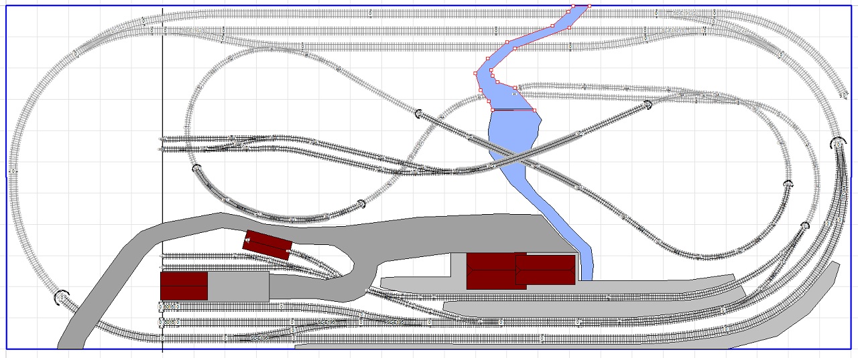The height and width of the screenshot is (358, 858).
Task: Select the blue layout border at the left edge
Action: [x=6, y=201]
